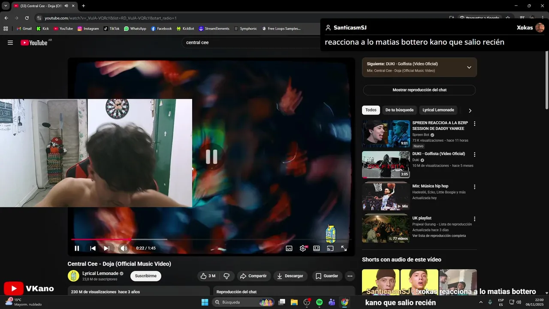Open the Symphonic bookmark
Viewport: 549px width, 309px height.
(245, 29)
